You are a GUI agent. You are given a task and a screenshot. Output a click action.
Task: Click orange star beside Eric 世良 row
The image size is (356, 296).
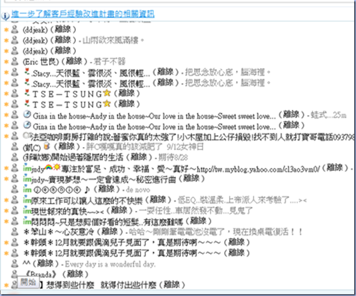(7, 62)
